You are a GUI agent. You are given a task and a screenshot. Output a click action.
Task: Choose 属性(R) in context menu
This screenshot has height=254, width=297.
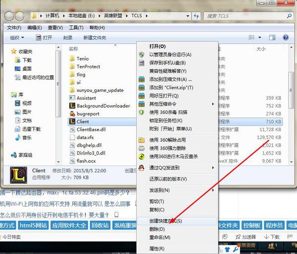pos(177,249)
